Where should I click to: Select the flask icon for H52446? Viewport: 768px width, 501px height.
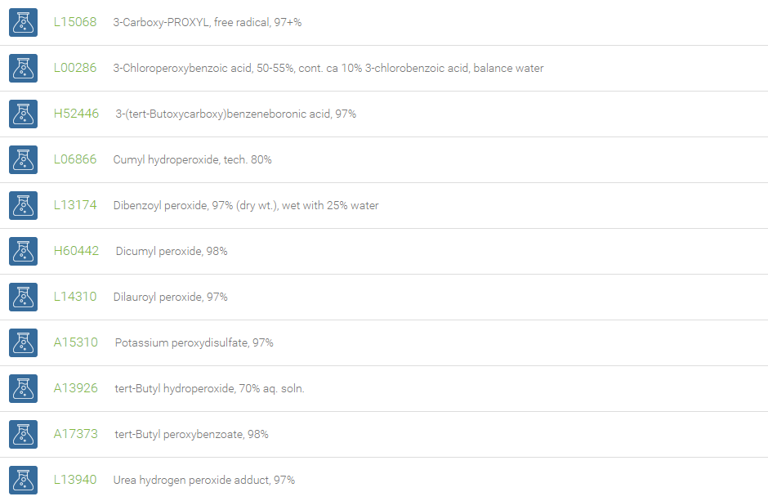pyautogui.click(x=23, y=114)
